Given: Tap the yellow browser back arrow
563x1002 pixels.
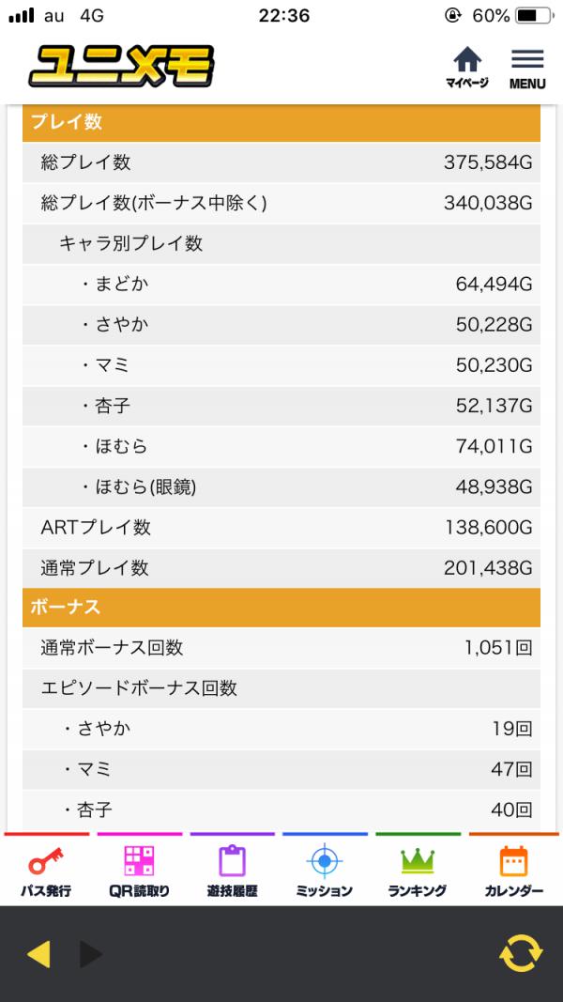Looking at the screenshot, I should point(38,954).
